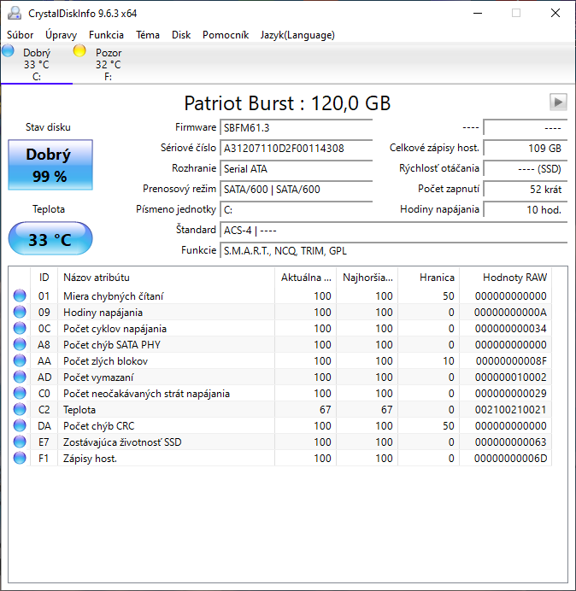Open the Téma menu
Image resolution: width=576 pixels, height=591 pixels.
coord(147,35)
